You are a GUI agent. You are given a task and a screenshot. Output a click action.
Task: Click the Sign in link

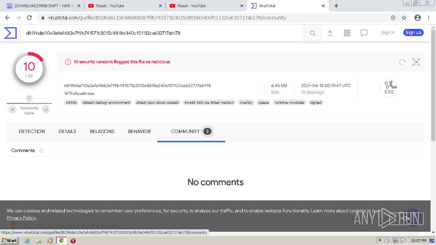point(388,33)
